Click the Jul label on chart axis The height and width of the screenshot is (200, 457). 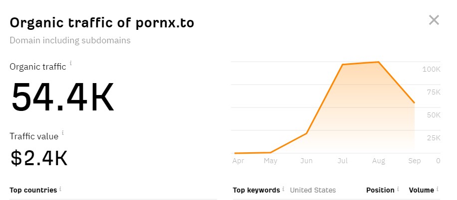click(x=343, y=161)
